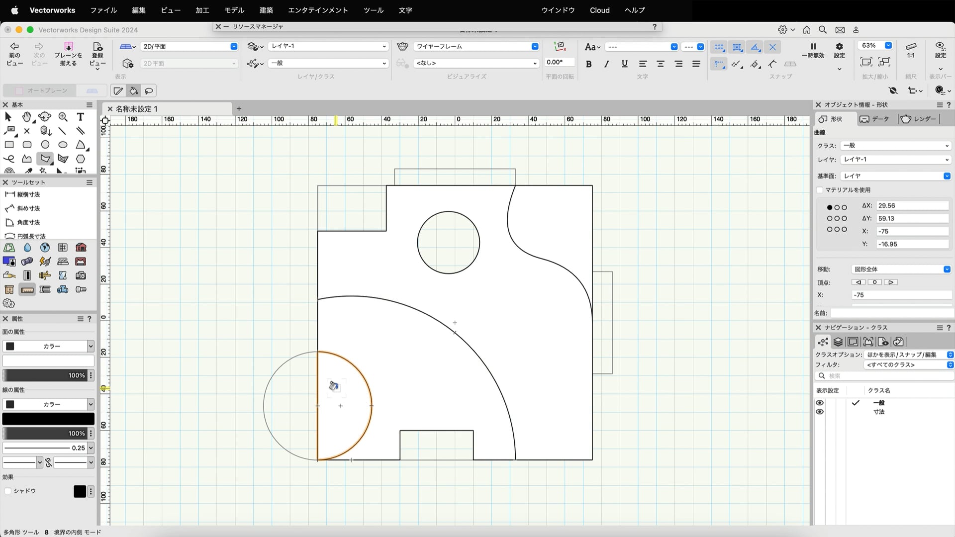Click Snap to Object icon
Viewport: 955px width, 537px height.
(737, 47)
